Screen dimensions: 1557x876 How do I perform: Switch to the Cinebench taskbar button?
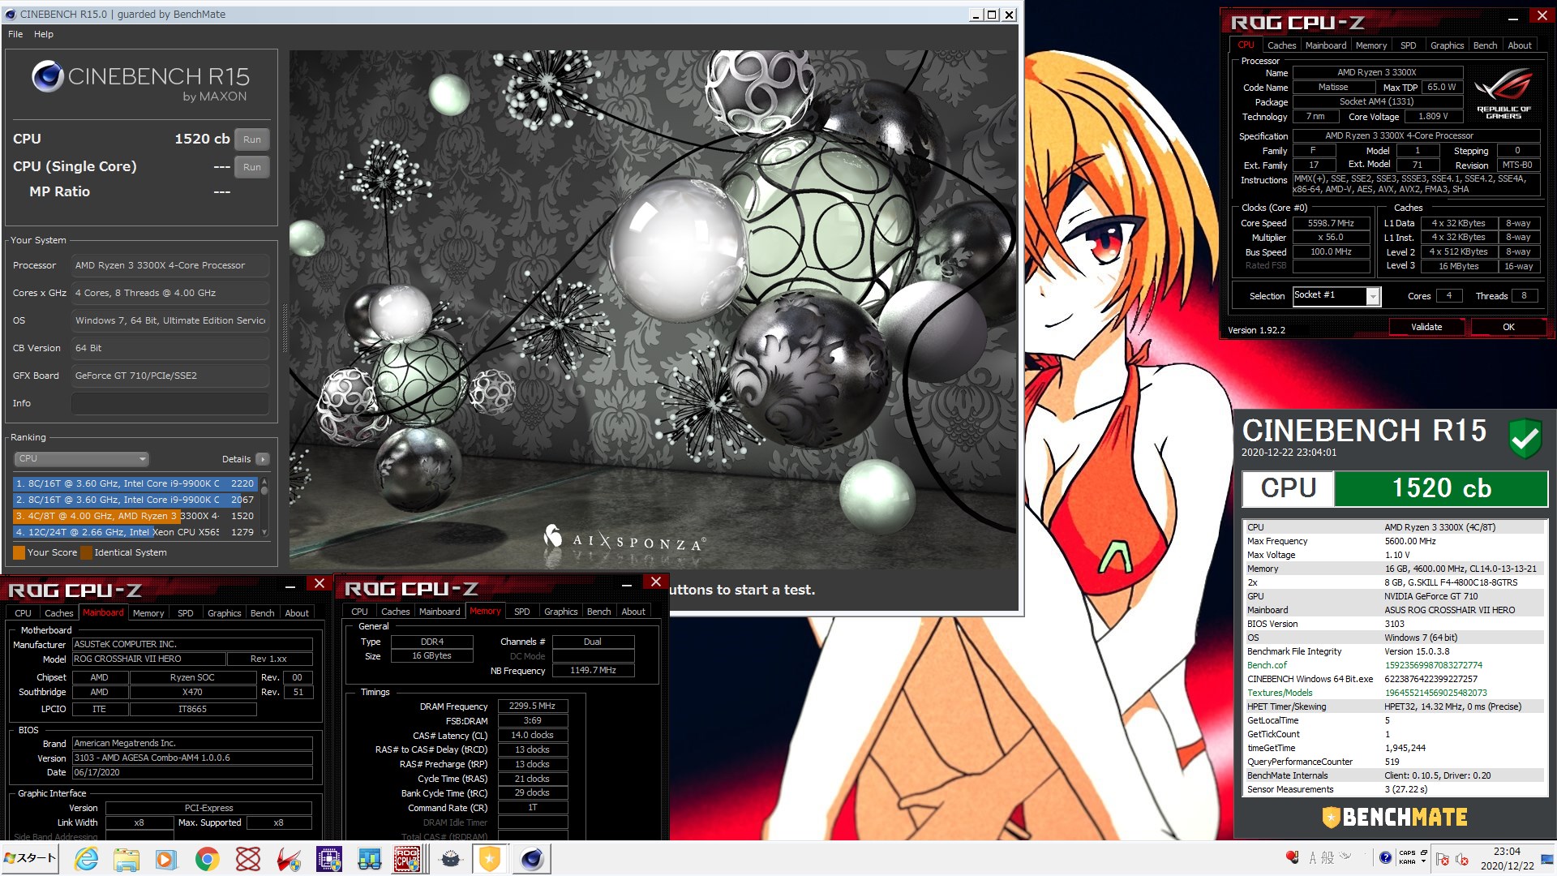click(x=532, y=859)
